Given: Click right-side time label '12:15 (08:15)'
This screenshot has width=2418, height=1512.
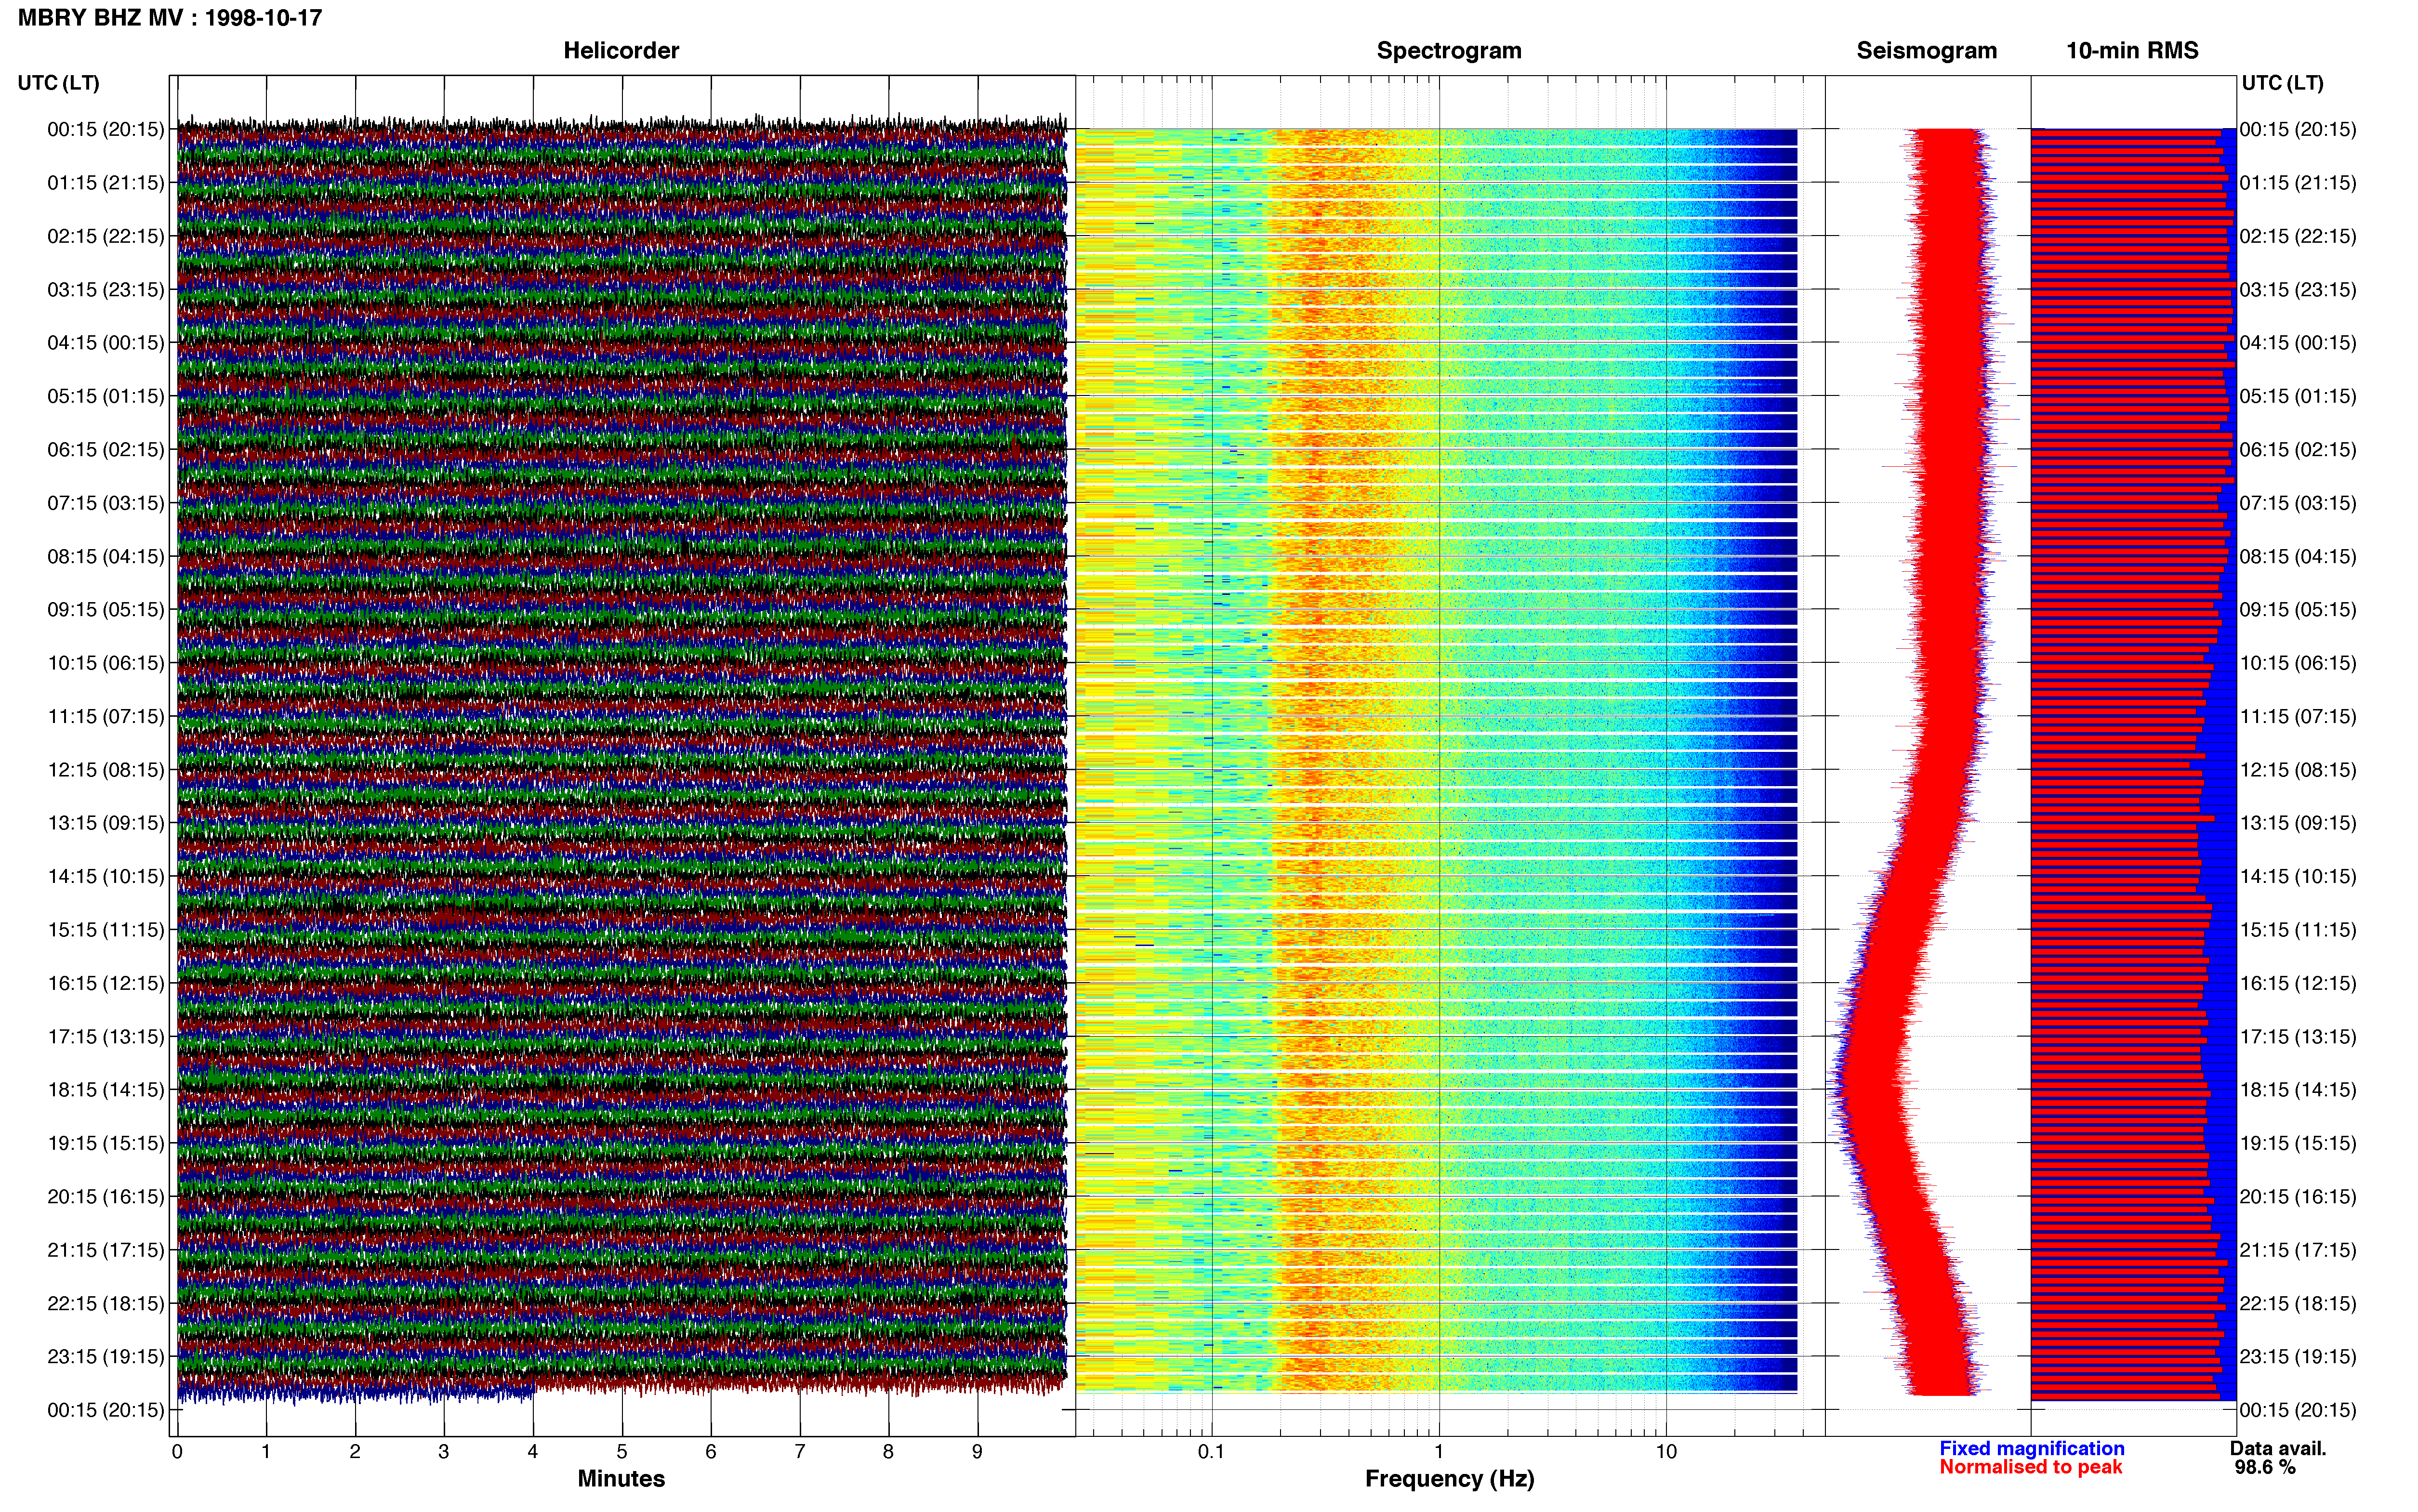Looking at the screenshot, I should click(x=2298, y=770).
